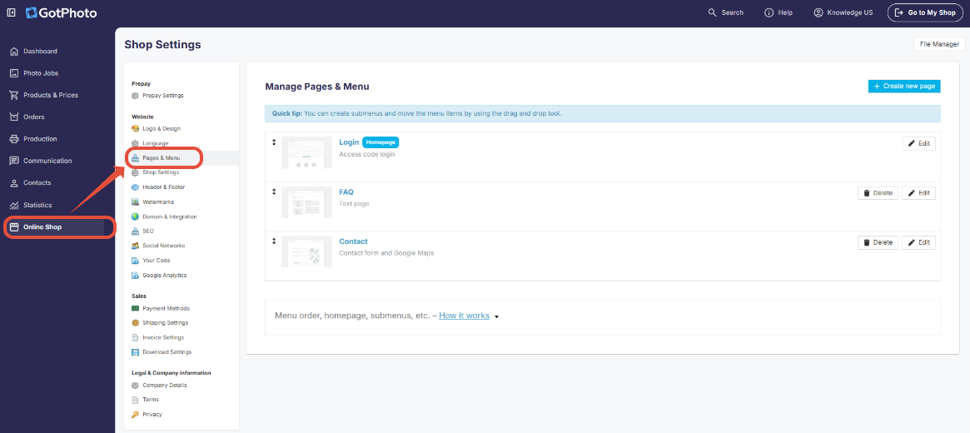
Task: Open Shop Settings under Website
Action: 160,172
